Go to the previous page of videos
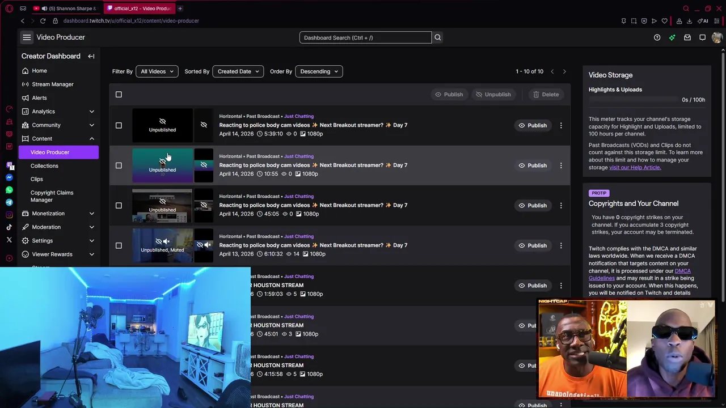This screenshot has height=408, width=726. pos(552,71)
